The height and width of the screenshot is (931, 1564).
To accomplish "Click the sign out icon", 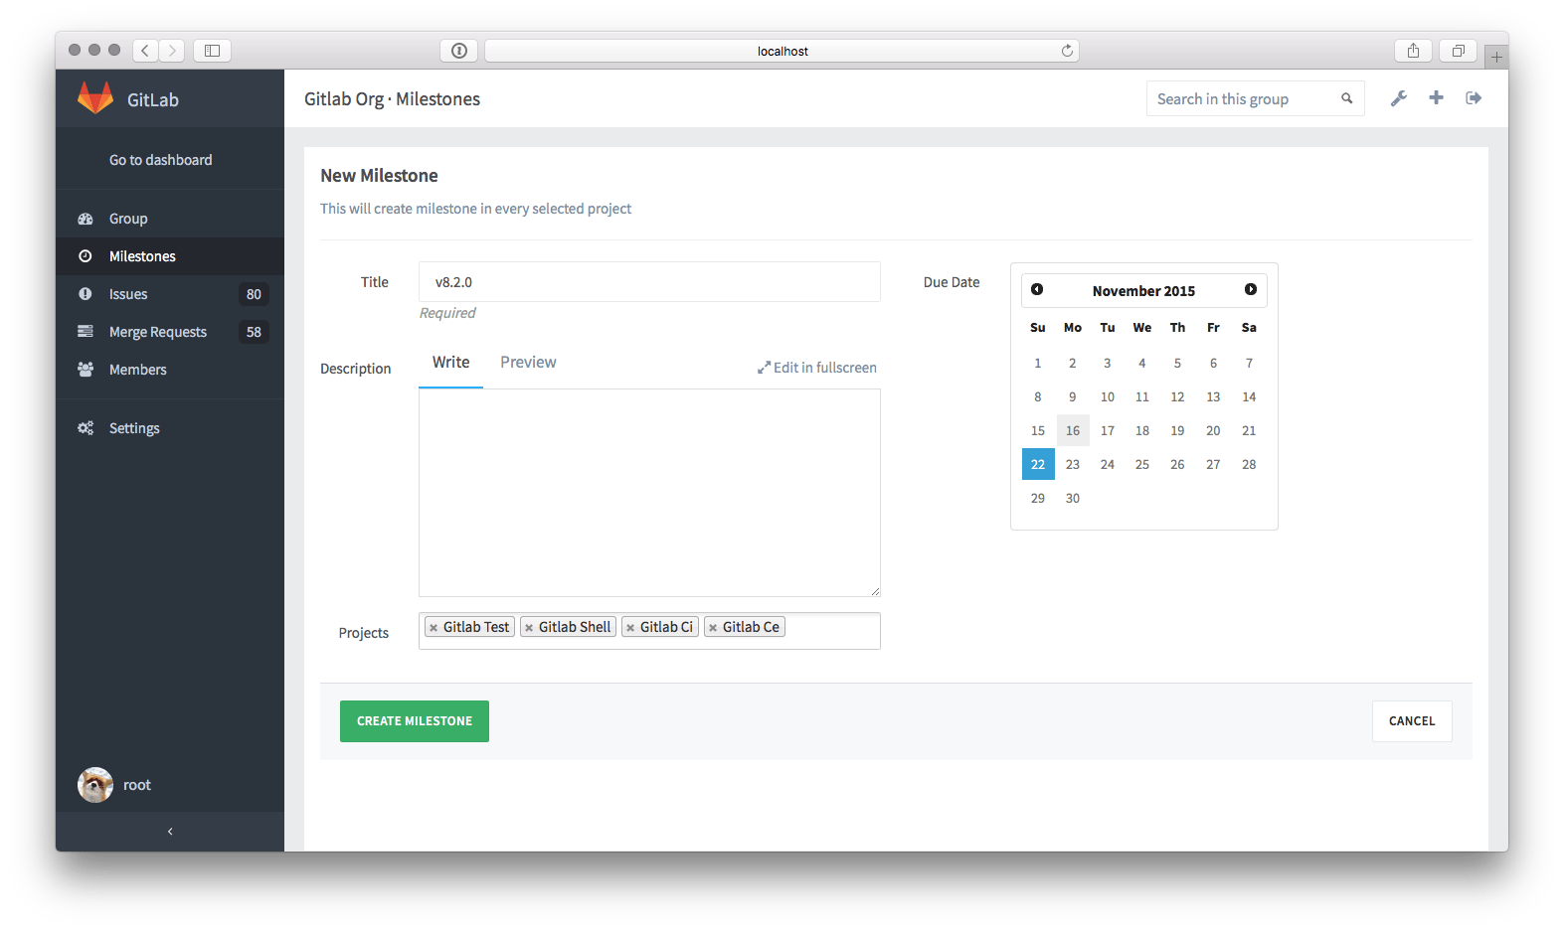I will tap(1474, 97).
